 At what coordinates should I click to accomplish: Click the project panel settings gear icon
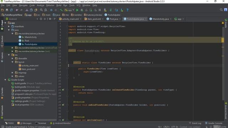click(50, 19)
